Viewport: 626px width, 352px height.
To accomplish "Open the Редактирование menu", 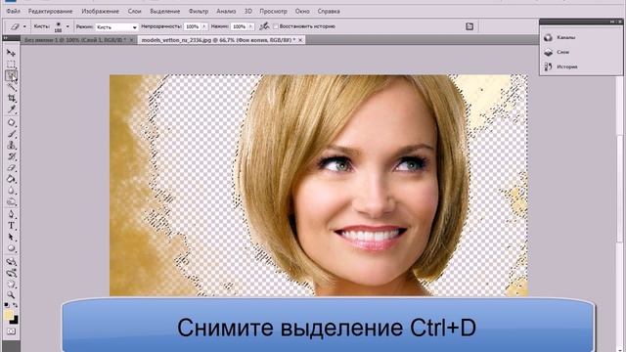I will (51, 11).
